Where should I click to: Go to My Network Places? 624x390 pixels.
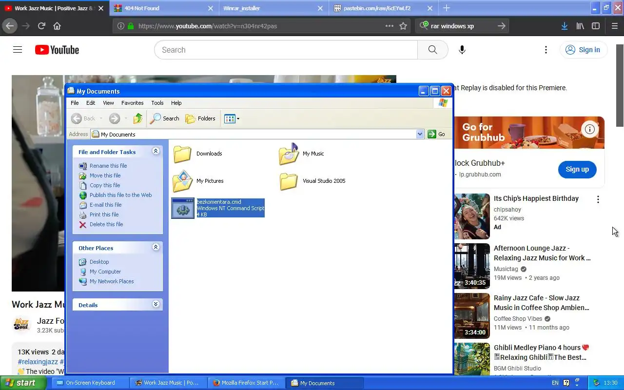[x=106, y=281]
